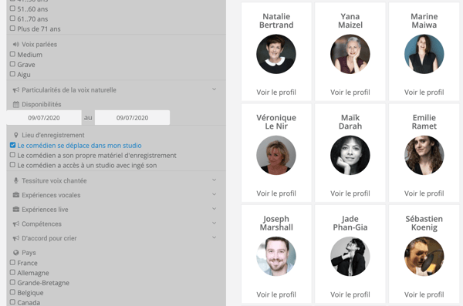Click the speaker icon beside Voix parlées
Viewport: 463px width, 306px height.
tap(16, 45)
